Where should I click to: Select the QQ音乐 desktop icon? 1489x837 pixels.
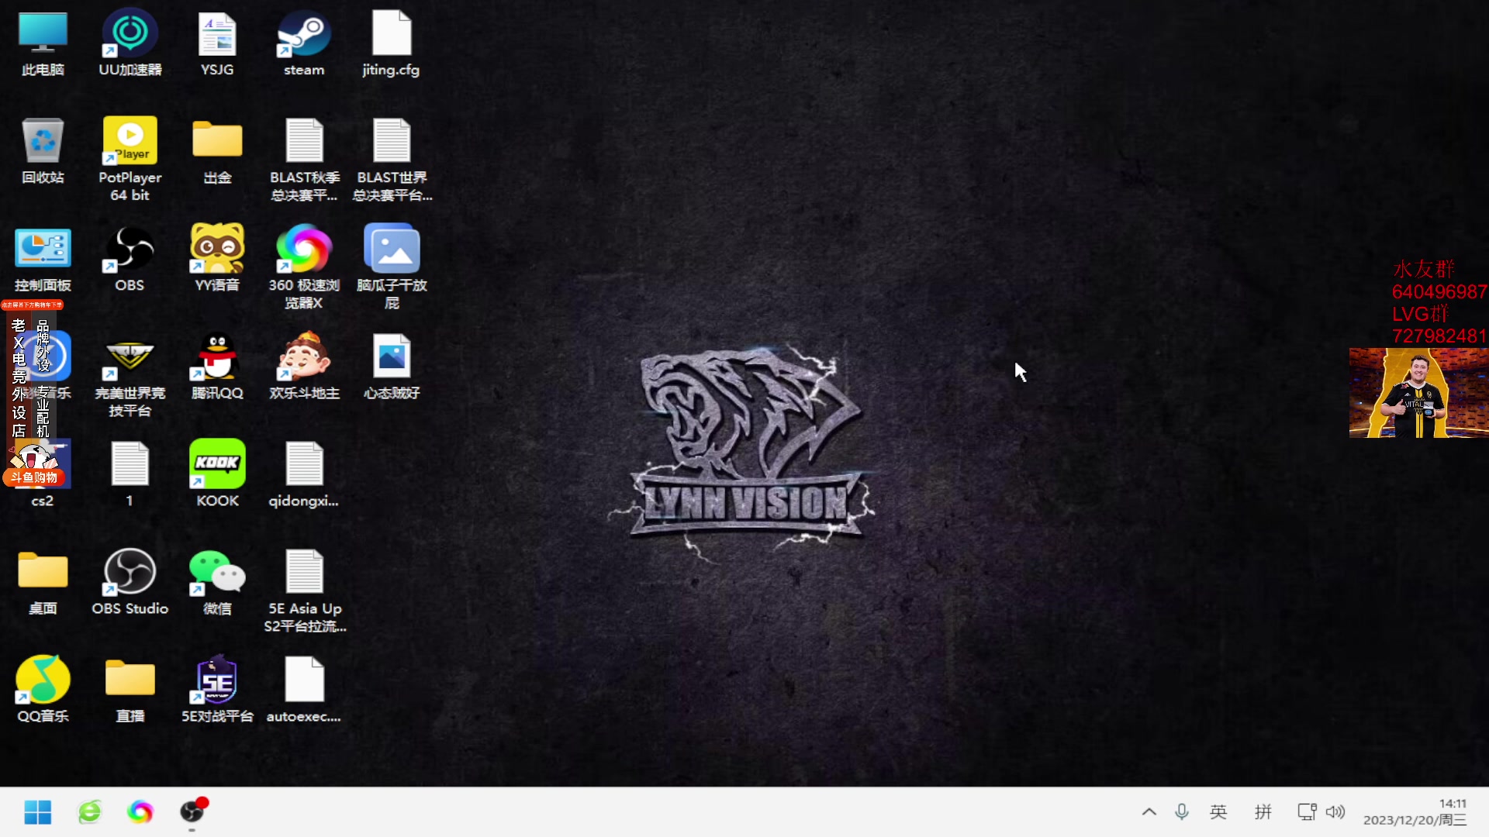[43, 680]
